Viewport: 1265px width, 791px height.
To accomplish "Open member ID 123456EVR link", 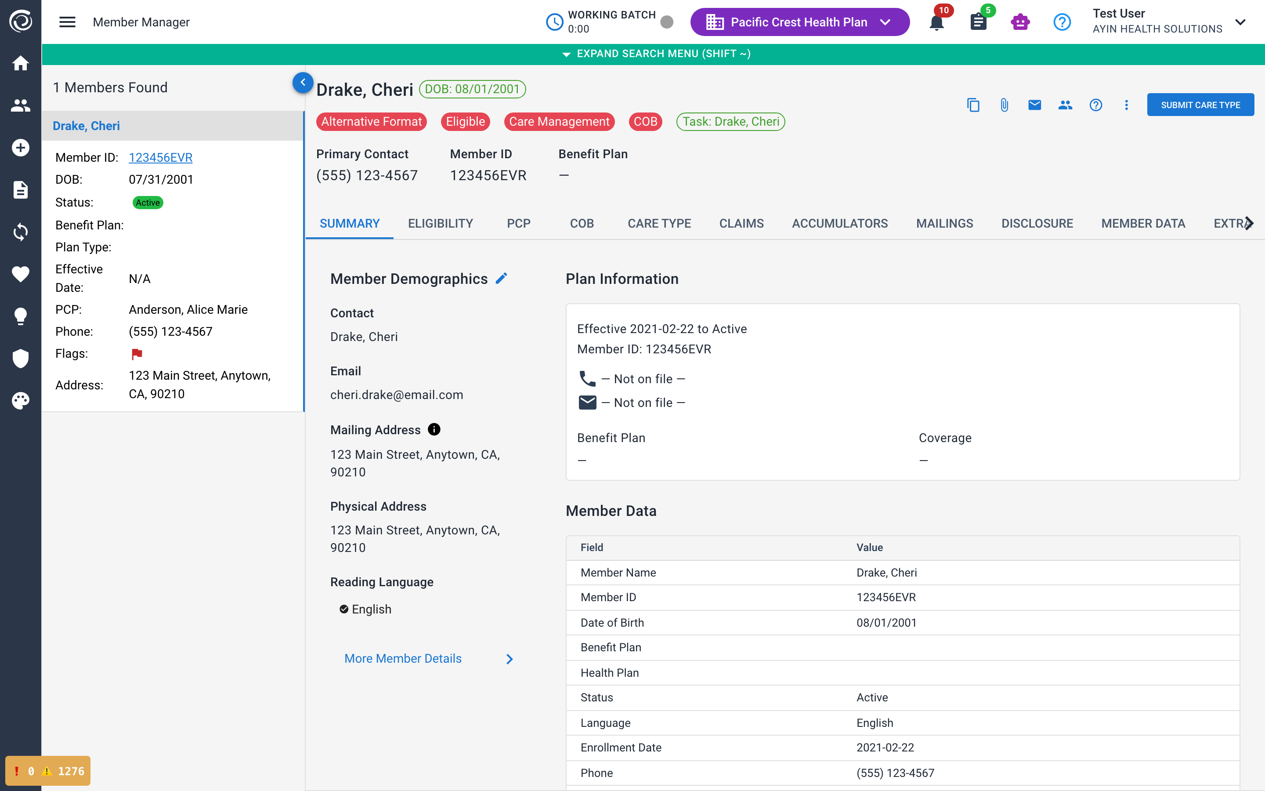I will [160, 157].
